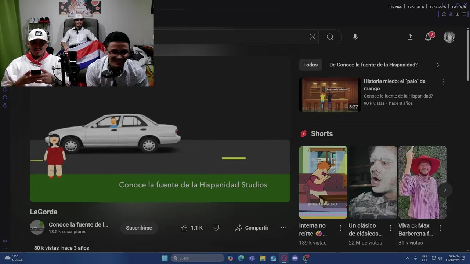Click the LaGorda video title

(43, 212)
